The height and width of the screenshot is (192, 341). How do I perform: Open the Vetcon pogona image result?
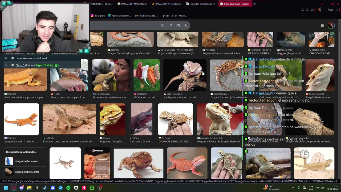click(x=112, y=119)
